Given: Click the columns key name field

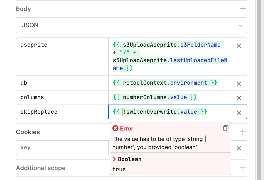Looking at the screenshot, I should pyautogui.click(x=62, y=97).
